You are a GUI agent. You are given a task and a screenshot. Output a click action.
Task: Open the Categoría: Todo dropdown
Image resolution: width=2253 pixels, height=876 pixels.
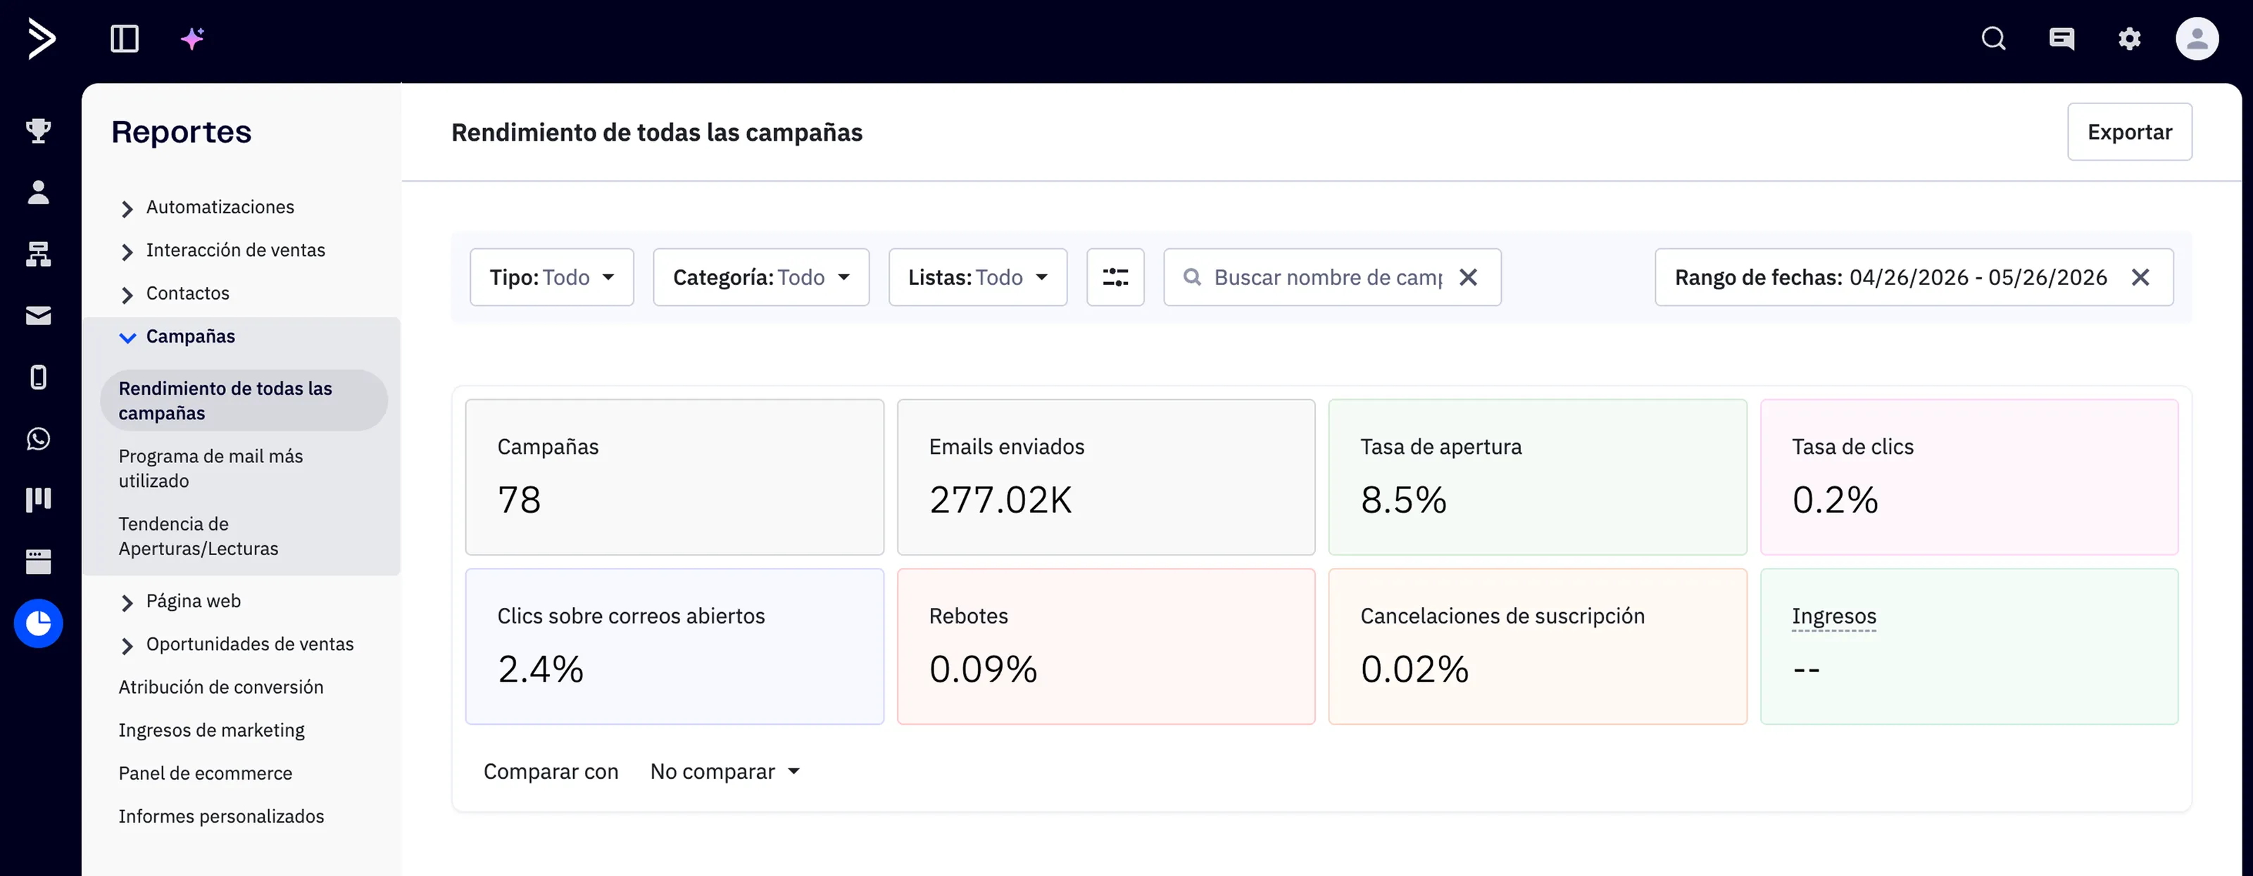click(x=761, y=277)
